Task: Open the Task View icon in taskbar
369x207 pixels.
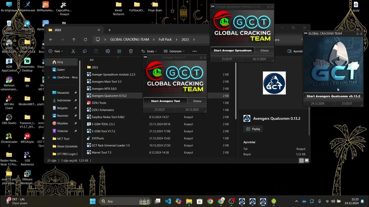Action: coord(157,201)
